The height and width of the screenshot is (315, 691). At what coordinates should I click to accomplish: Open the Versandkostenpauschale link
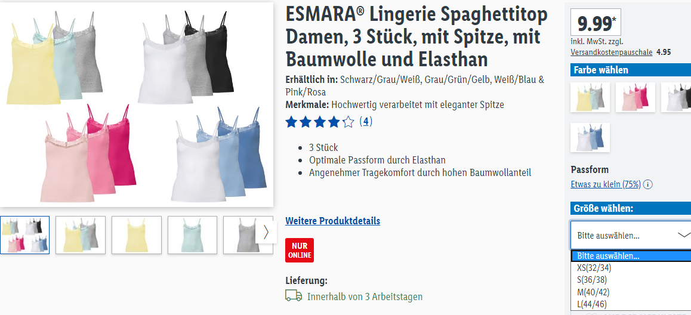pos(612,52)
